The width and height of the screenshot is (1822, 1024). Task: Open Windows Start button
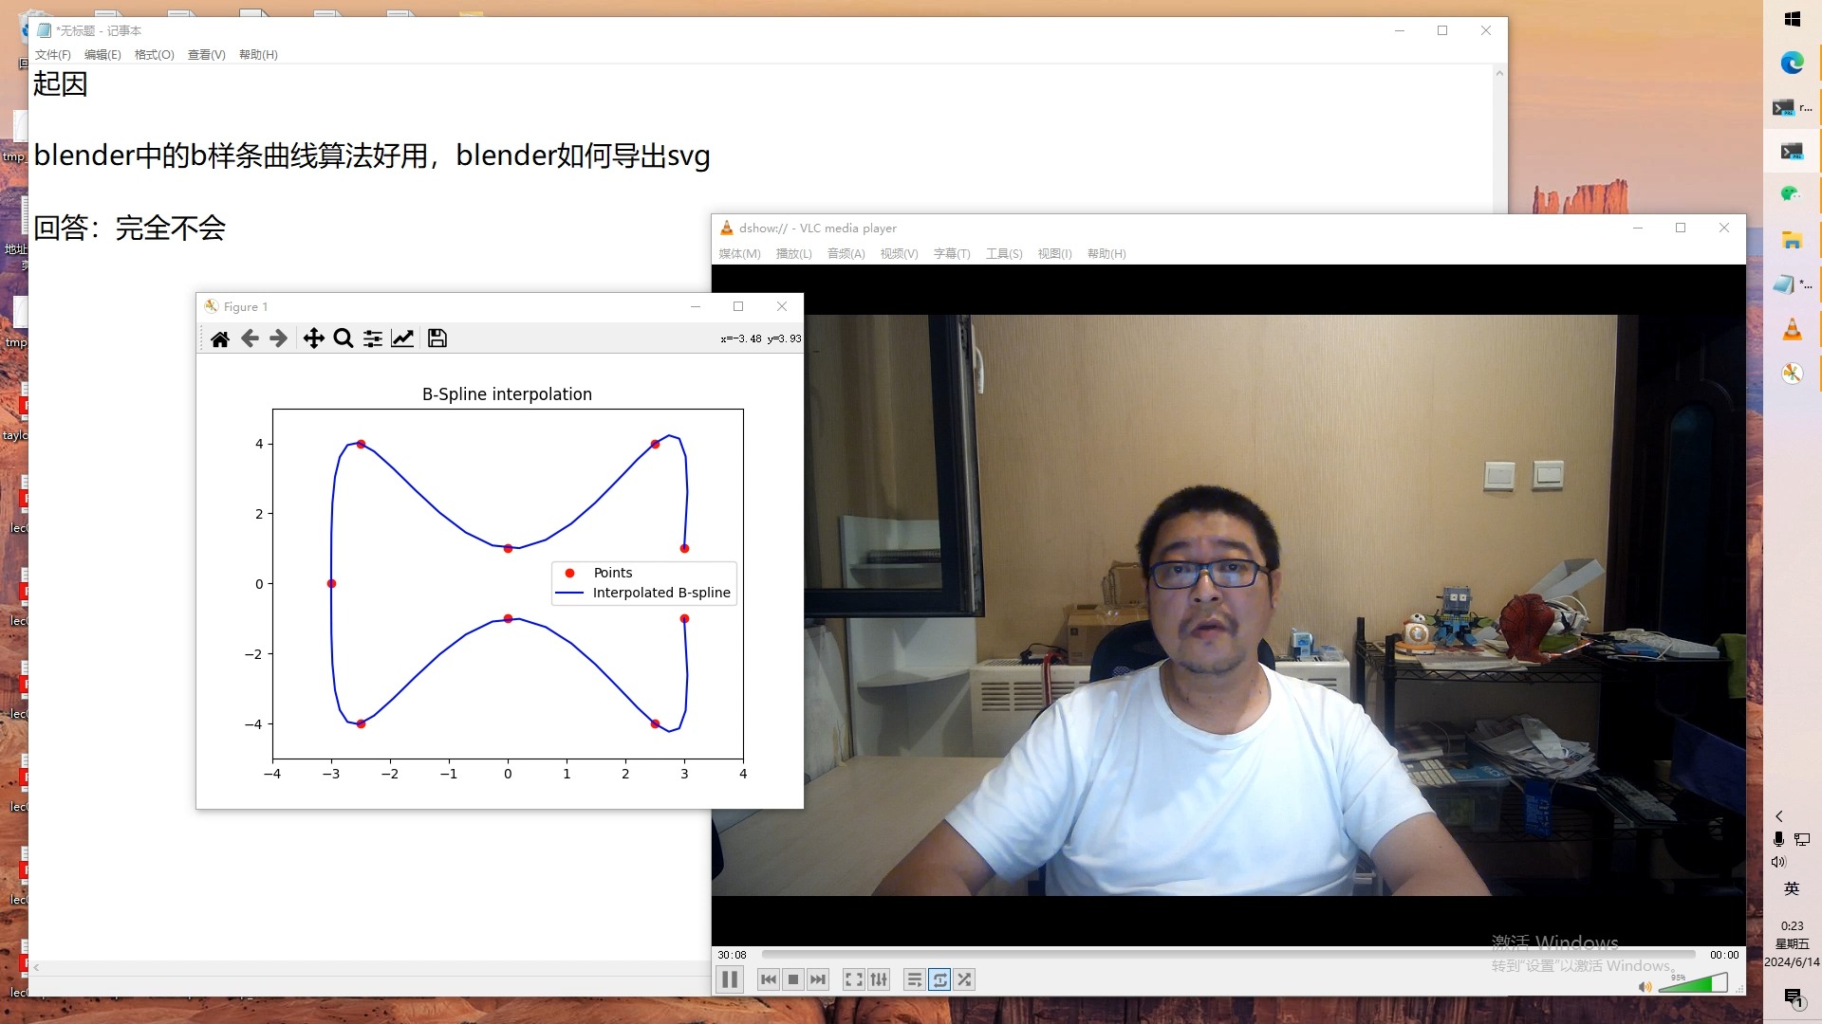coord(1793,19)
